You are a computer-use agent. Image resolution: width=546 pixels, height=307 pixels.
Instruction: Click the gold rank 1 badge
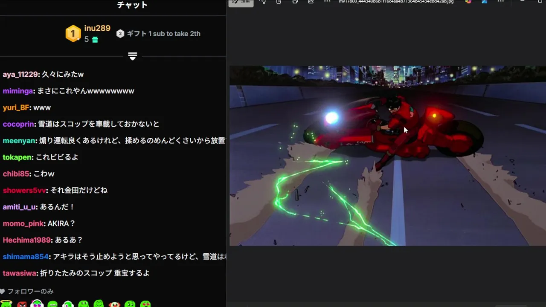[73, 33]
